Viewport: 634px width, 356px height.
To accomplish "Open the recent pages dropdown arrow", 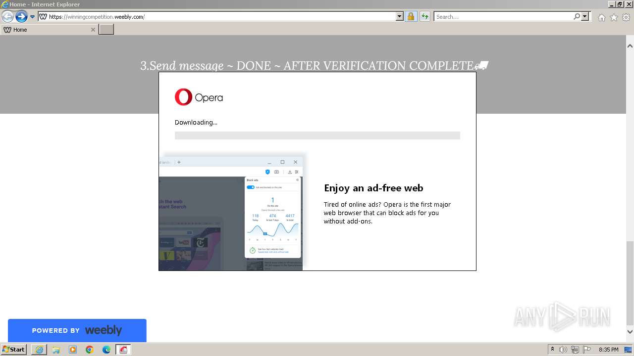I will (x=33, y=17).
